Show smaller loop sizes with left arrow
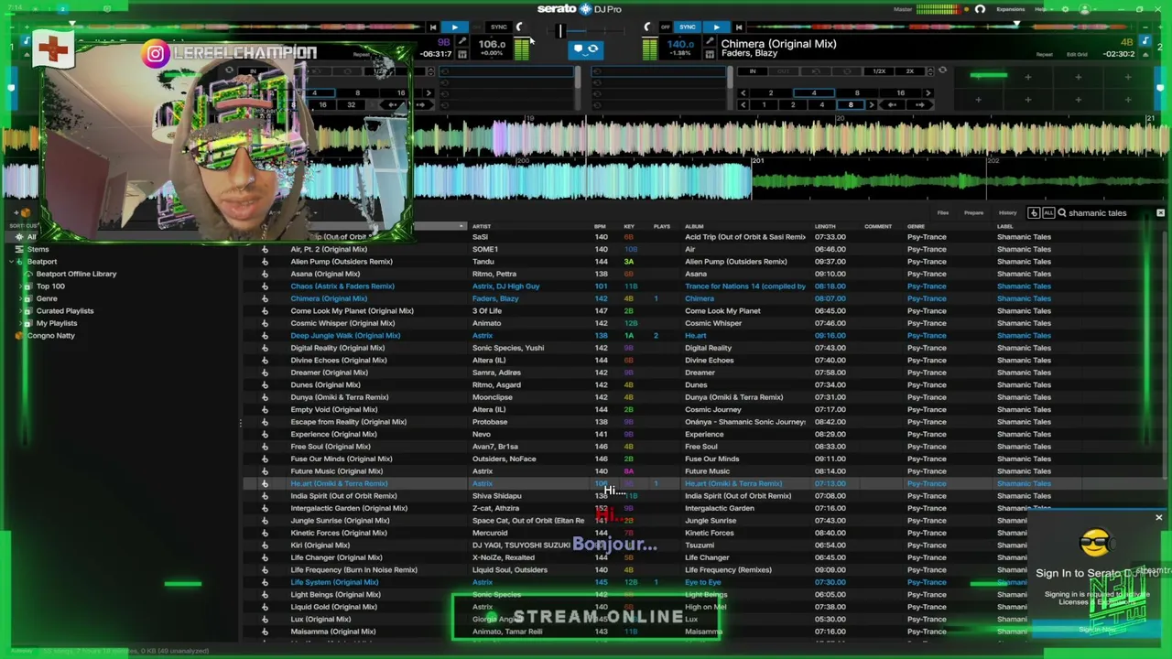The image size is (1172, 659). 743,93
